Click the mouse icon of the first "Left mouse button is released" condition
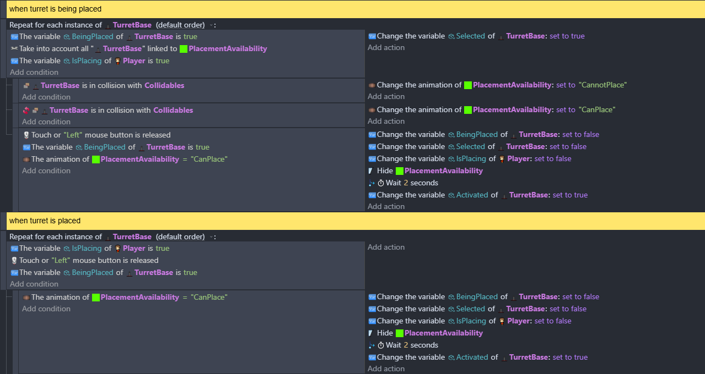The width and height of the screenshot is (705, 374). (x=26, y=135)
